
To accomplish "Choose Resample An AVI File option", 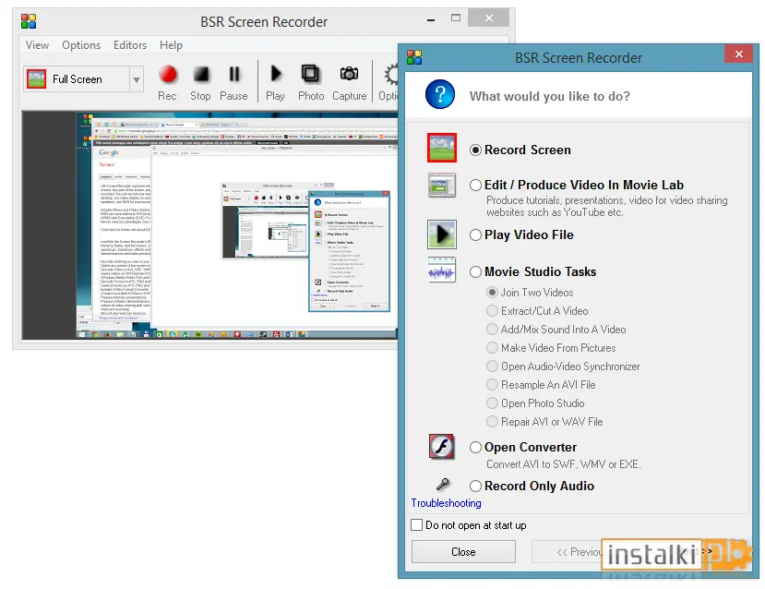I will [541, 385].
